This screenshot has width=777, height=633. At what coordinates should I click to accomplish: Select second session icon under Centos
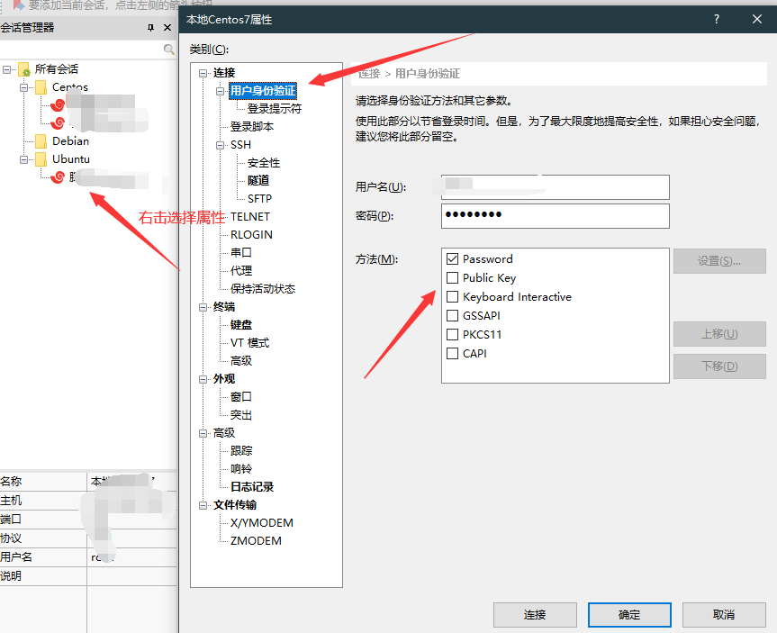[x=59, y=122]
